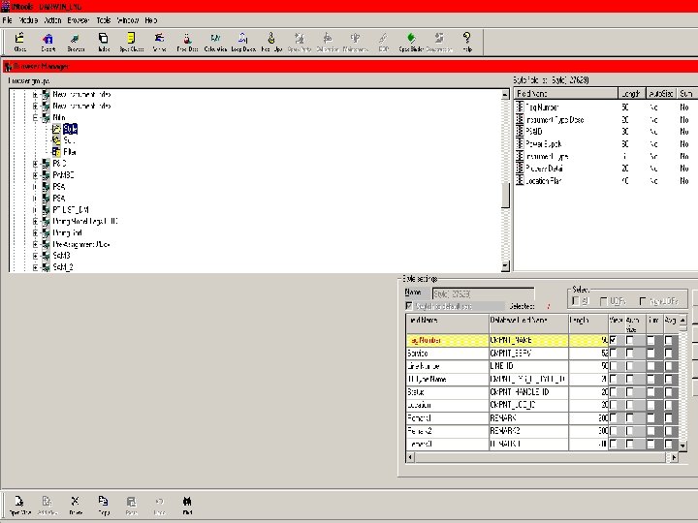This screenshot has height=523, width=698.
Task: Check Sum checkbox for Location row
Action: click(650, 405)
